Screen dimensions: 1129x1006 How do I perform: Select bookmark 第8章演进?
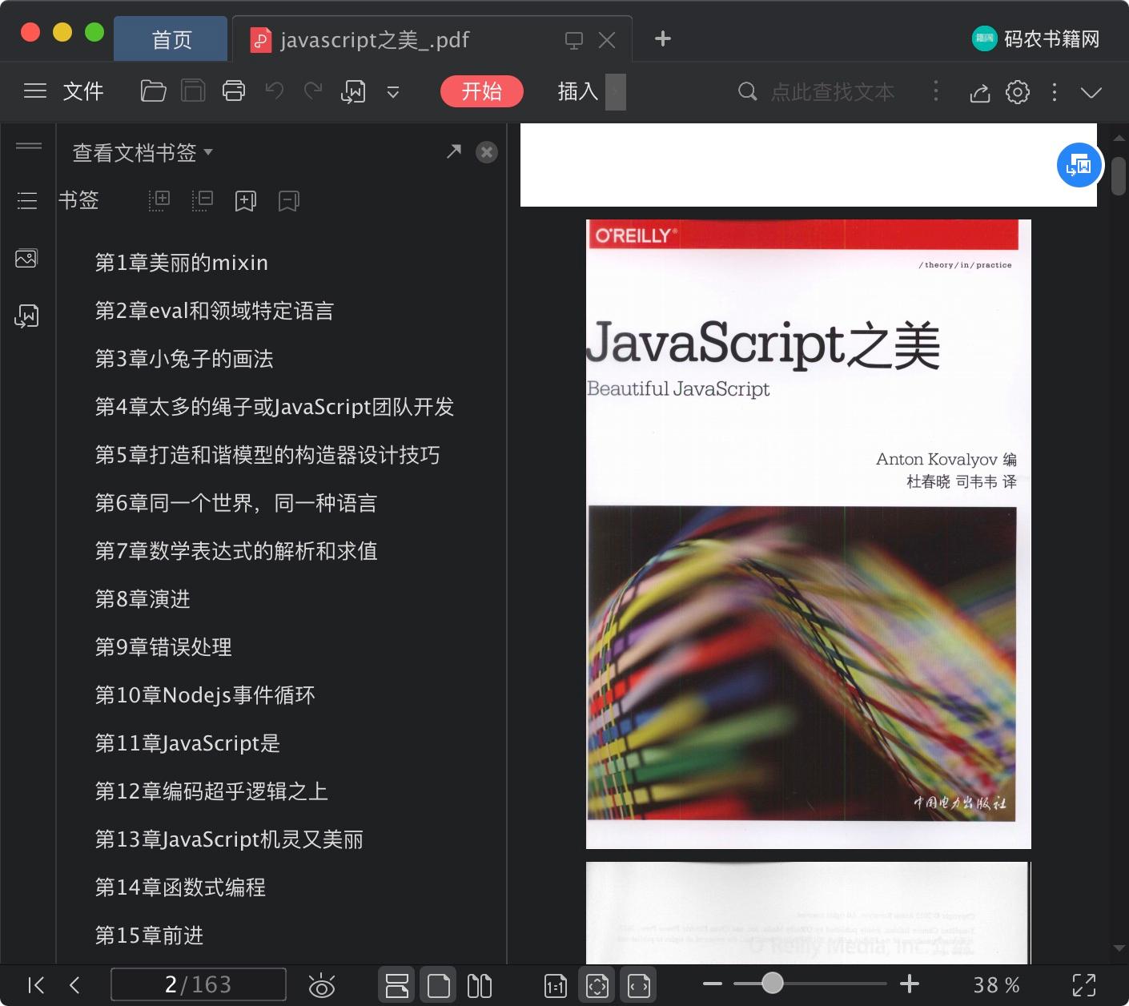pyautogui.click(x=143, y=599)
